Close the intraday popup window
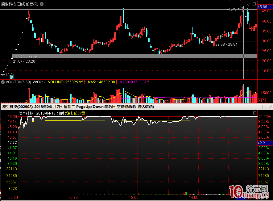 270,107
